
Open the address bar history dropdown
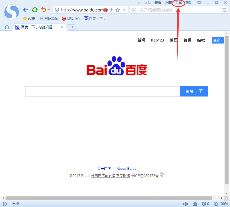point(125,10)
